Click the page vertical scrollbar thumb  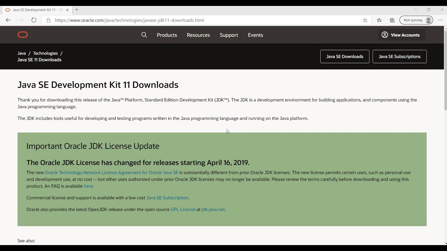[445, 70]
